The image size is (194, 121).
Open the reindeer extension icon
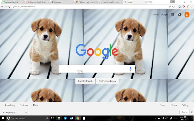click(188, 7)
